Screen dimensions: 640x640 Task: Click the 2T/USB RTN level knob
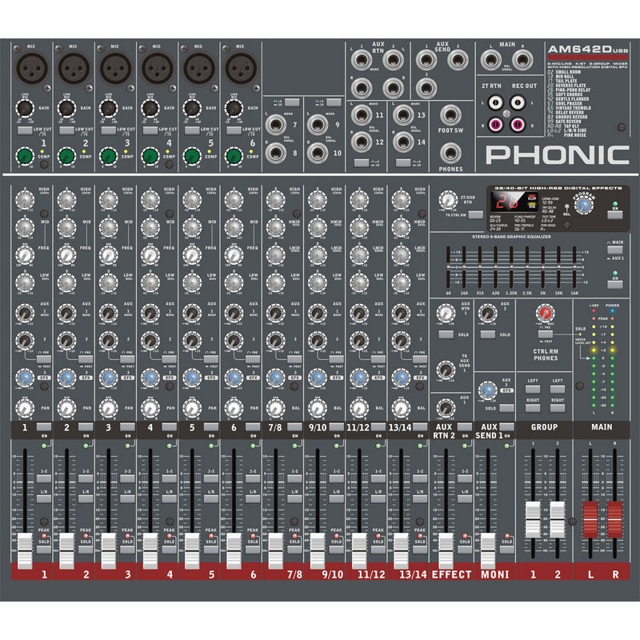pyautogui.click(x=448, y=201)
